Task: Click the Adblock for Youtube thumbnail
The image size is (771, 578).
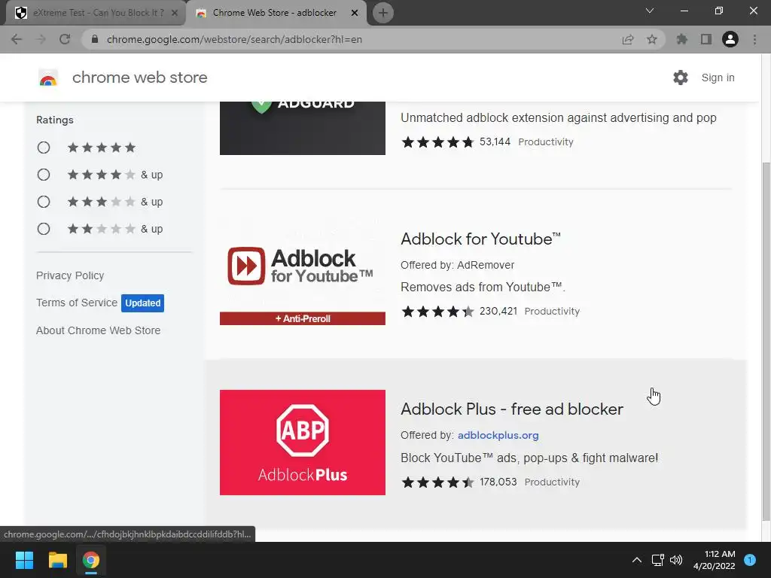Action: [x=303, y=272]
